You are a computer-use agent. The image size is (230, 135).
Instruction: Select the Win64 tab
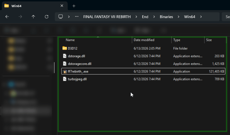pyautogui.click(x=35, y=6)
